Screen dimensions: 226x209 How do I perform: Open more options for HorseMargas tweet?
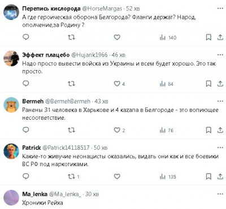tap(220, 8)
